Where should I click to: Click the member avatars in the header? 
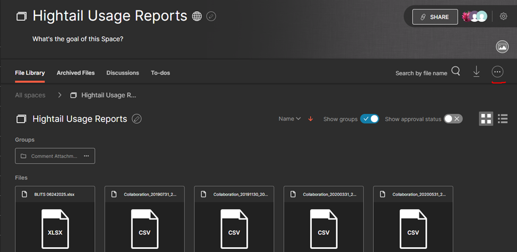coord(475,16)
